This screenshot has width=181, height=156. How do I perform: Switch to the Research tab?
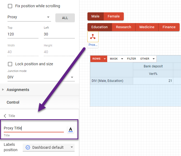coord(124,27)
